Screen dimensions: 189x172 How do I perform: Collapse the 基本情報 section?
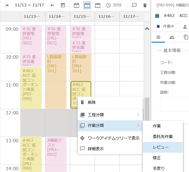tap(160, 50)
